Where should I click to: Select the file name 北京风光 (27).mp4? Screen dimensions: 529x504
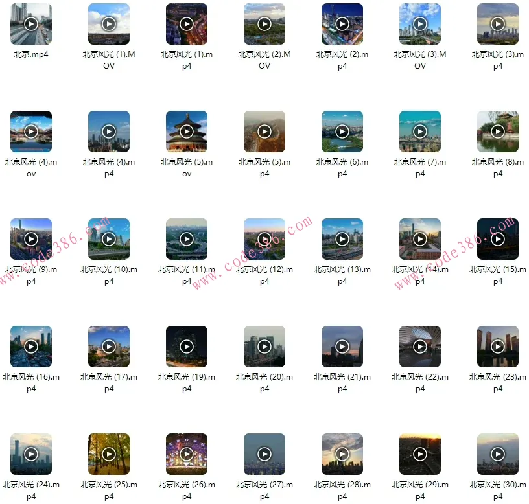point(264,490)
